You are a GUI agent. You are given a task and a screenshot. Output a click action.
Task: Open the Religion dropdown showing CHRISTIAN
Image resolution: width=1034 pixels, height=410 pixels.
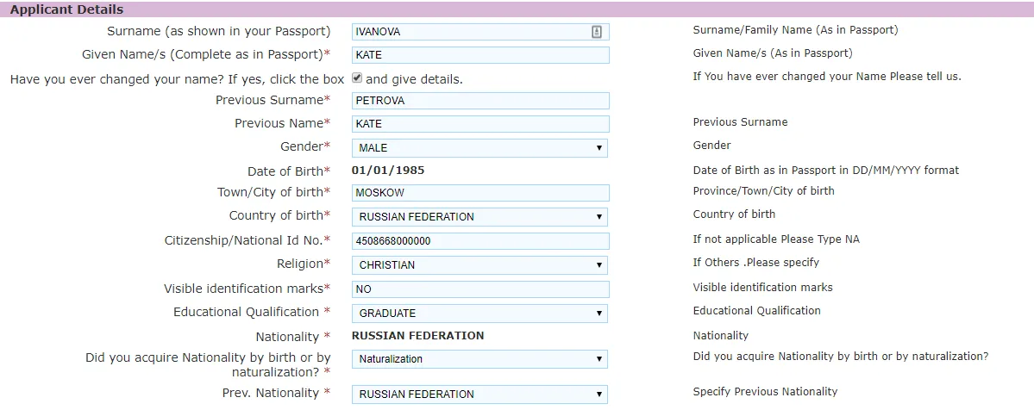pyautogui.click(x=479, y=265)
